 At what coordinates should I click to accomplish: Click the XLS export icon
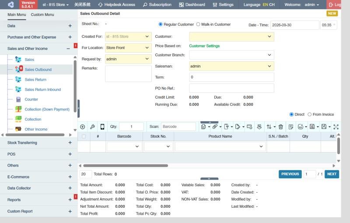301,127
